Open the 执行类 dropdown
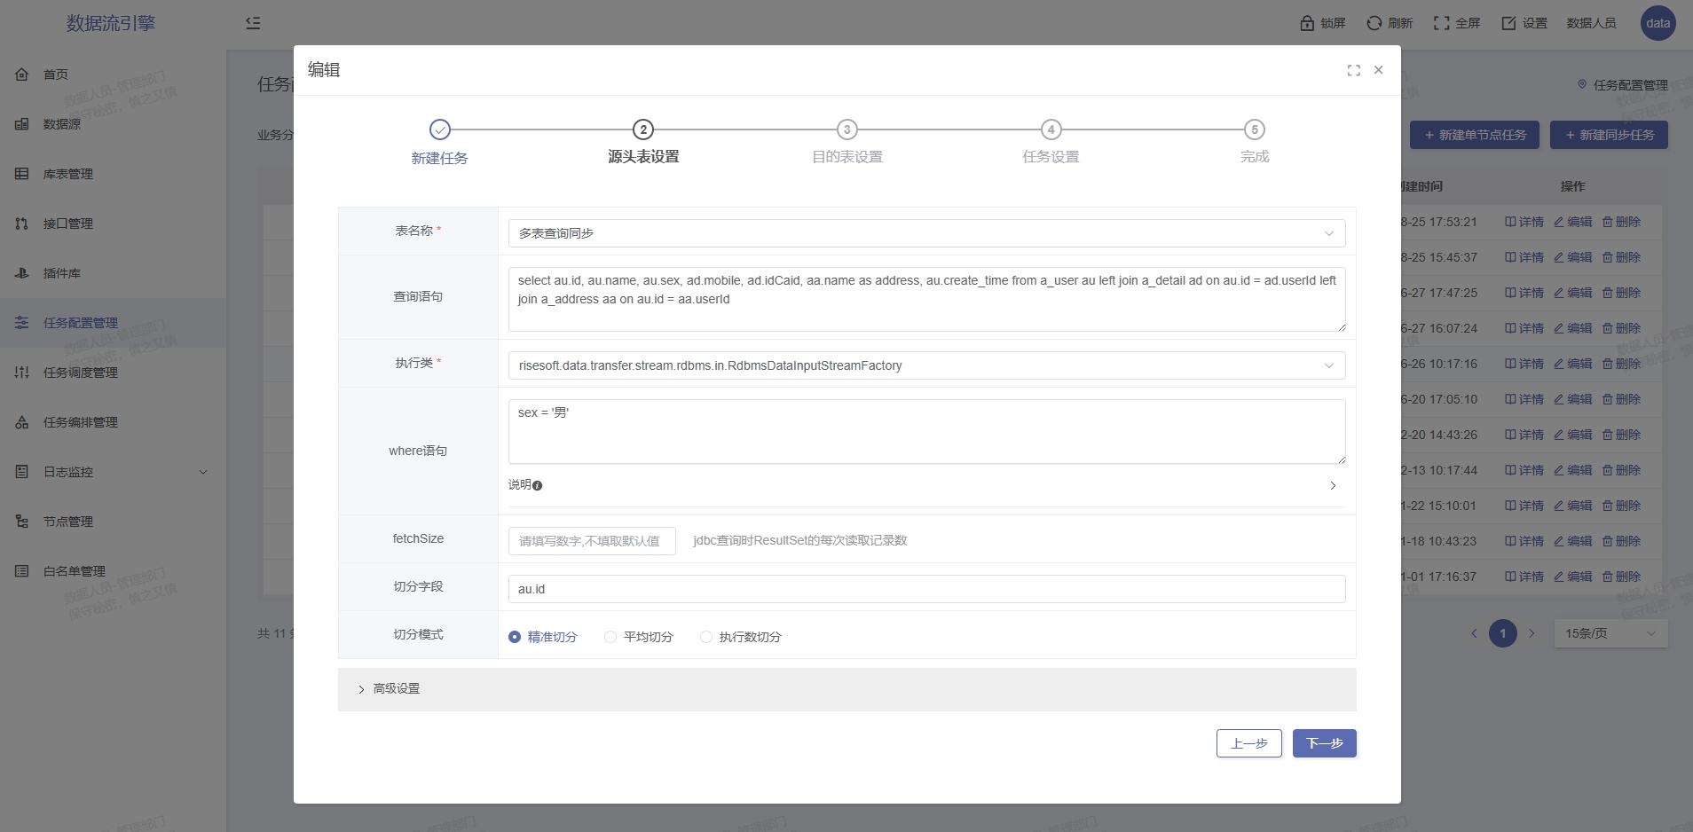Image resolution: width=1693 pixels, height=832 pixels. [926, 365]
